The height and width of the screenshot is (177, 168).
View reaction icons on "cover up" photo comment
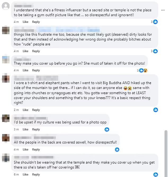click(x=143, y=70)
